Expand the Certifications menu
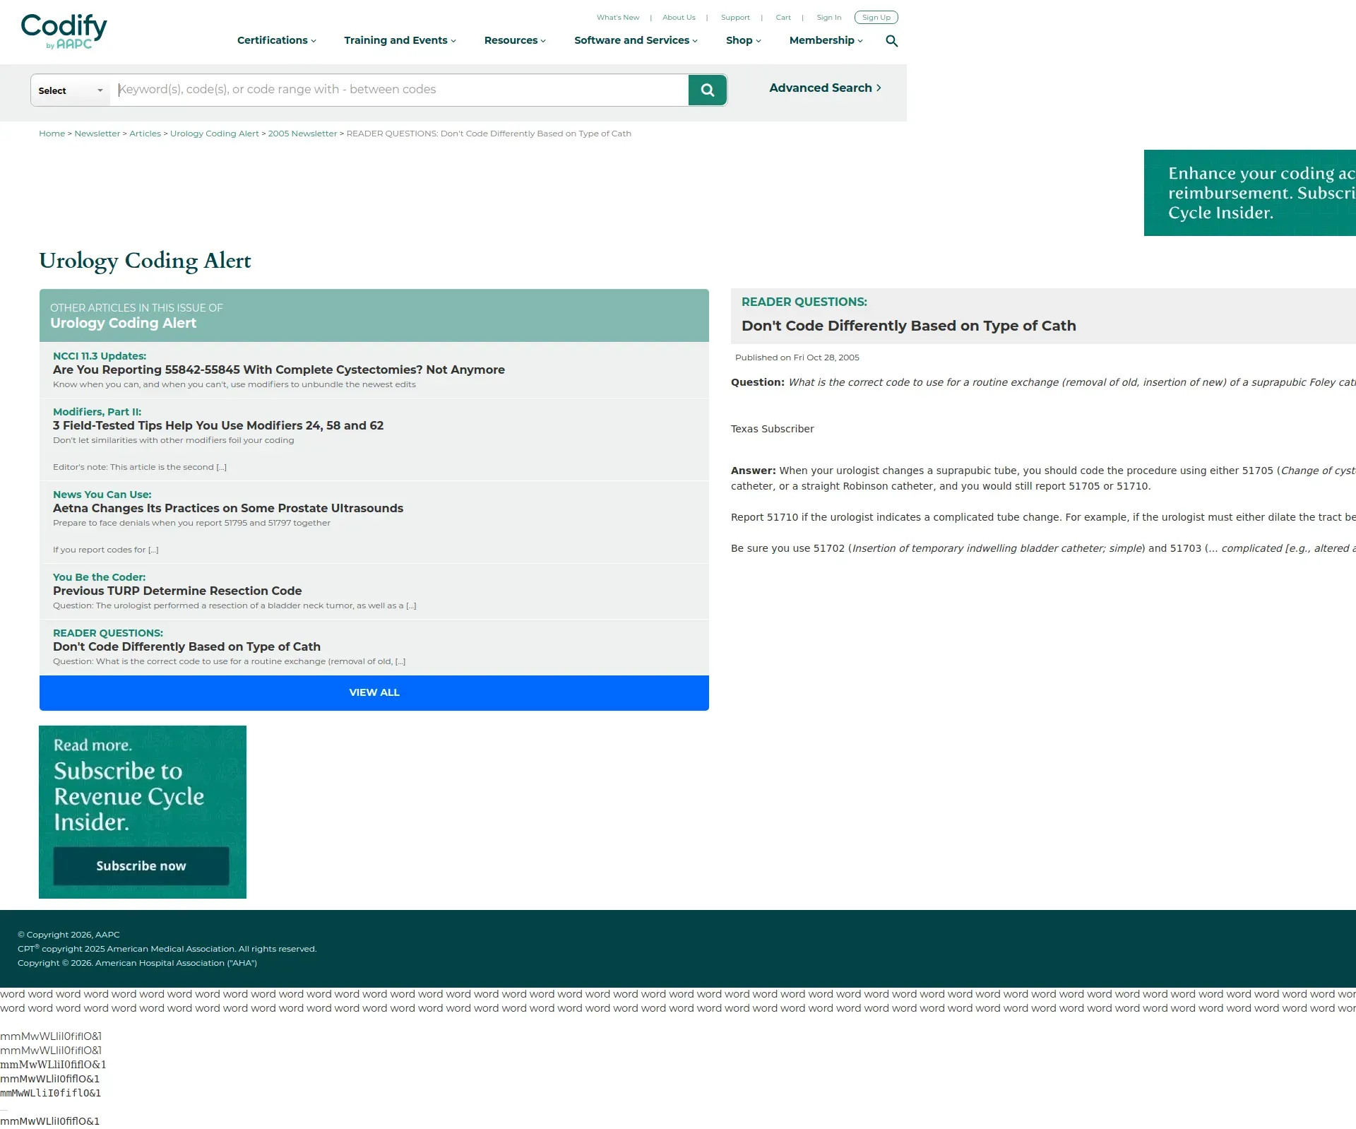This screenshot has height=1129, width=1356. point(276,40)
